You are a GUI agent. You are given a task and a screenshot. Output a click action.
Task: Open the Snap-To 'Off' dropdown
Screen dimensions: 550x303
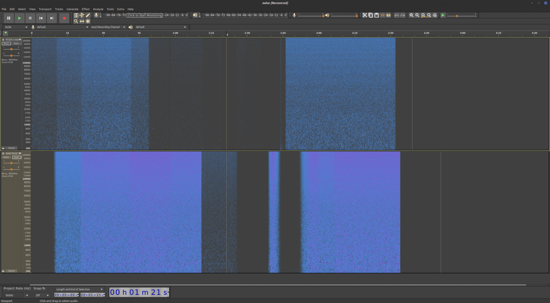pos(42,295)
